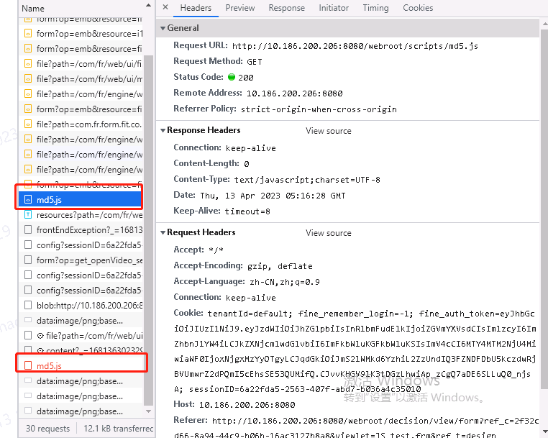
Task: Click Remote Address 10.186.200.206:8080 value
Action: click(x=294, y=93)
